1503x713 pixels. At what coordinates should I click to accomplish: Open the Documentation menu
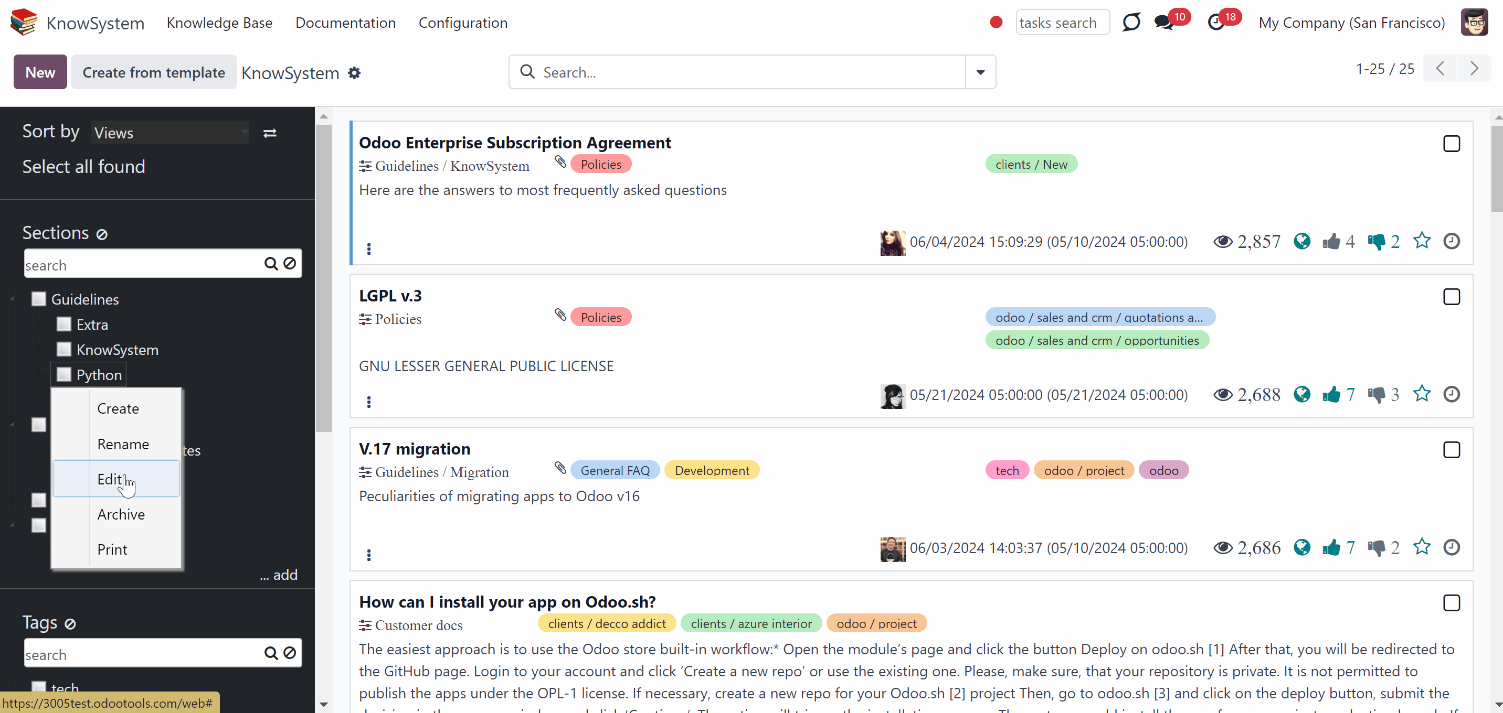pyautogui.click(x=345, y=23)
